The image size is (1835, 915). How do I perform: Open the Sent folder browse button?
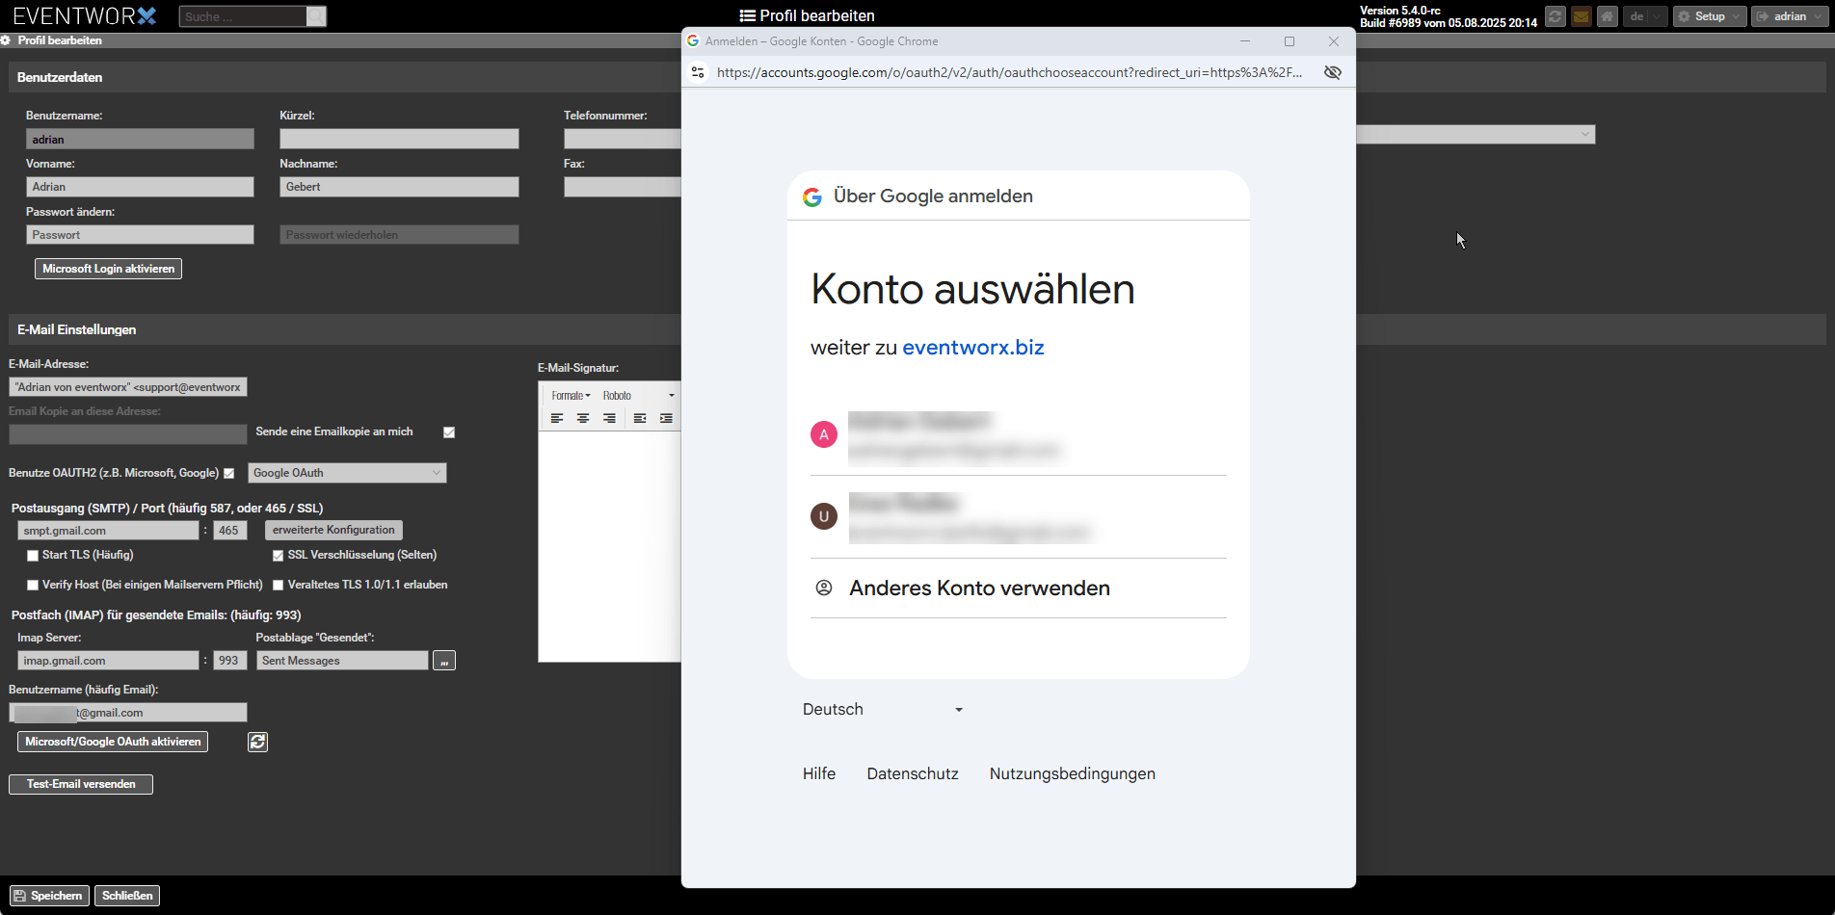444,661
